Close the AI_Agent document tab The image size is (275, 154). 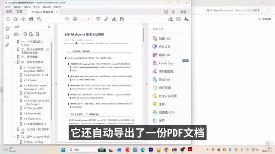click(57, 12)
